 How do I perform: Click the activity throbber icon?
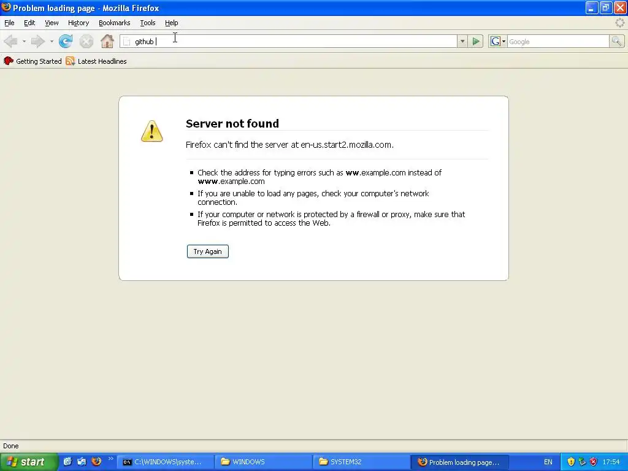[619, 23]
